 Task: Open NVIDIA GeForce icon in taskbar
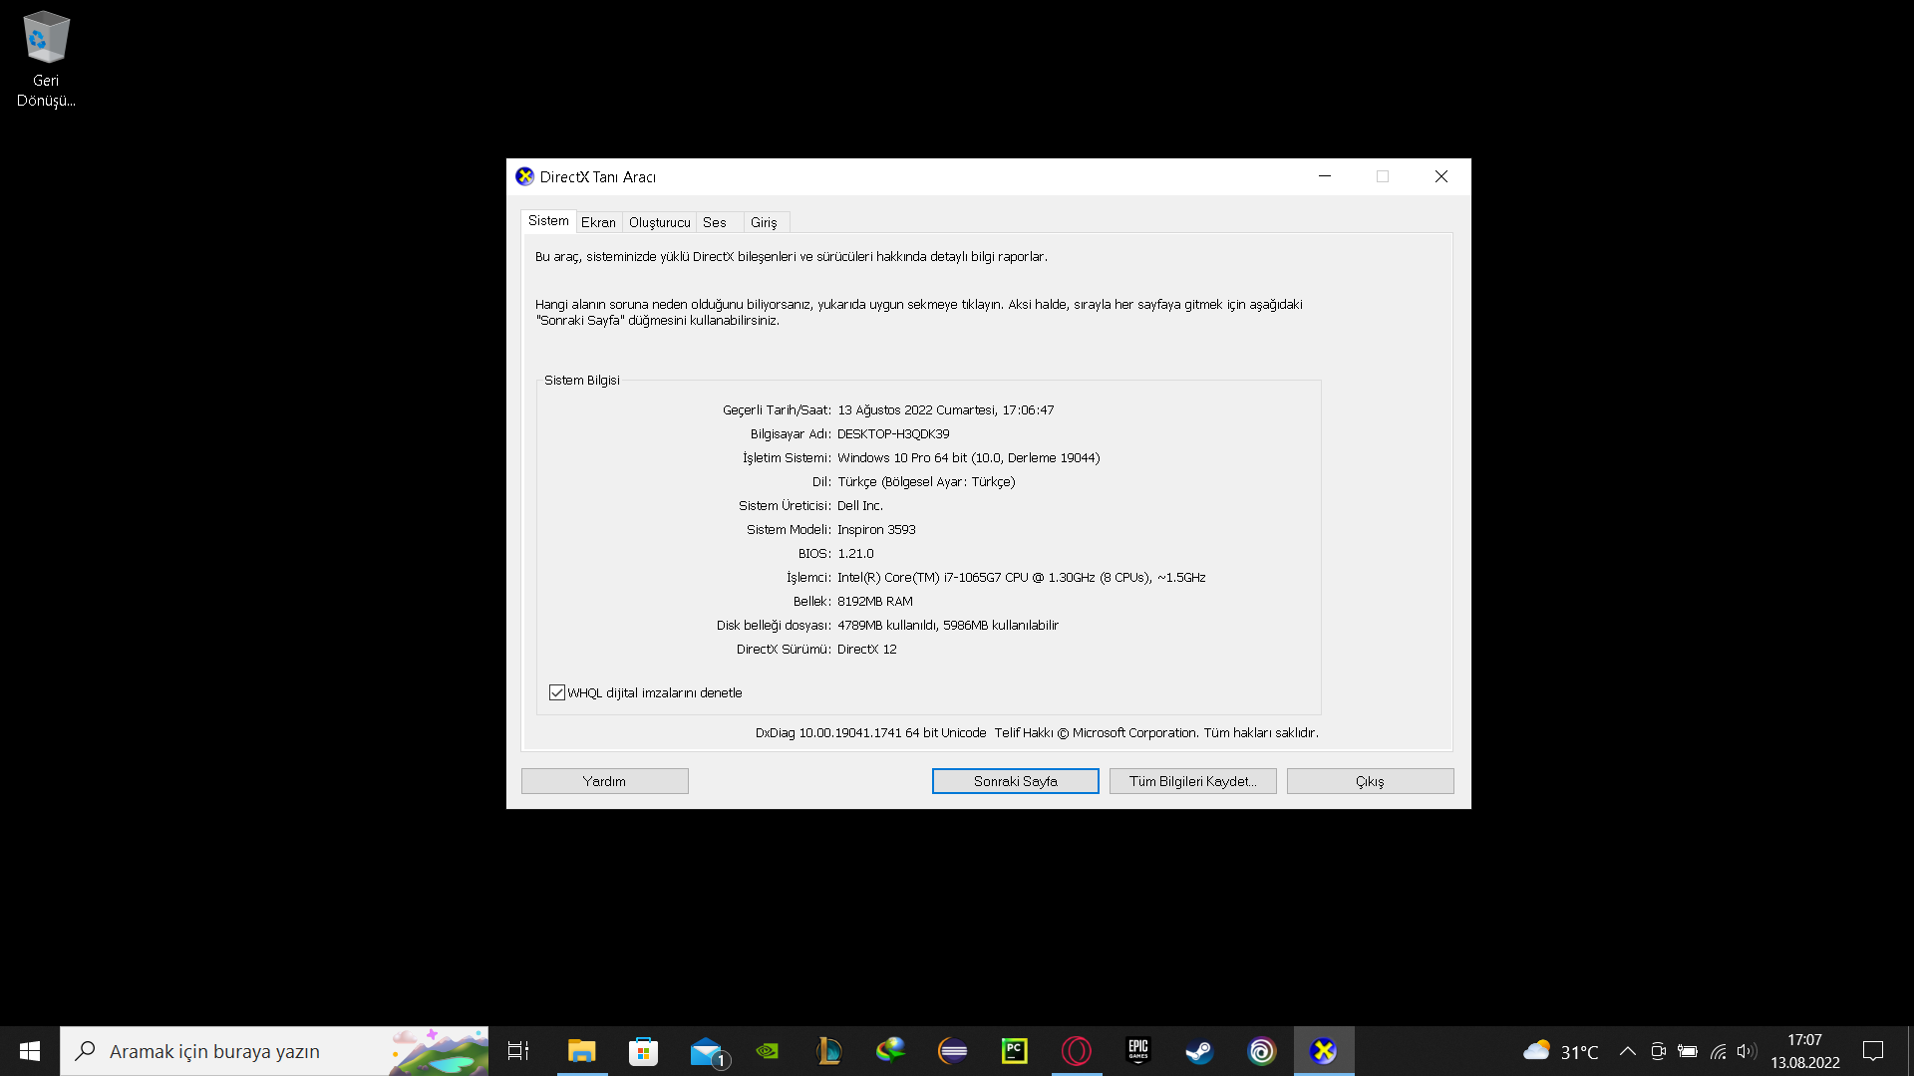767,1051
